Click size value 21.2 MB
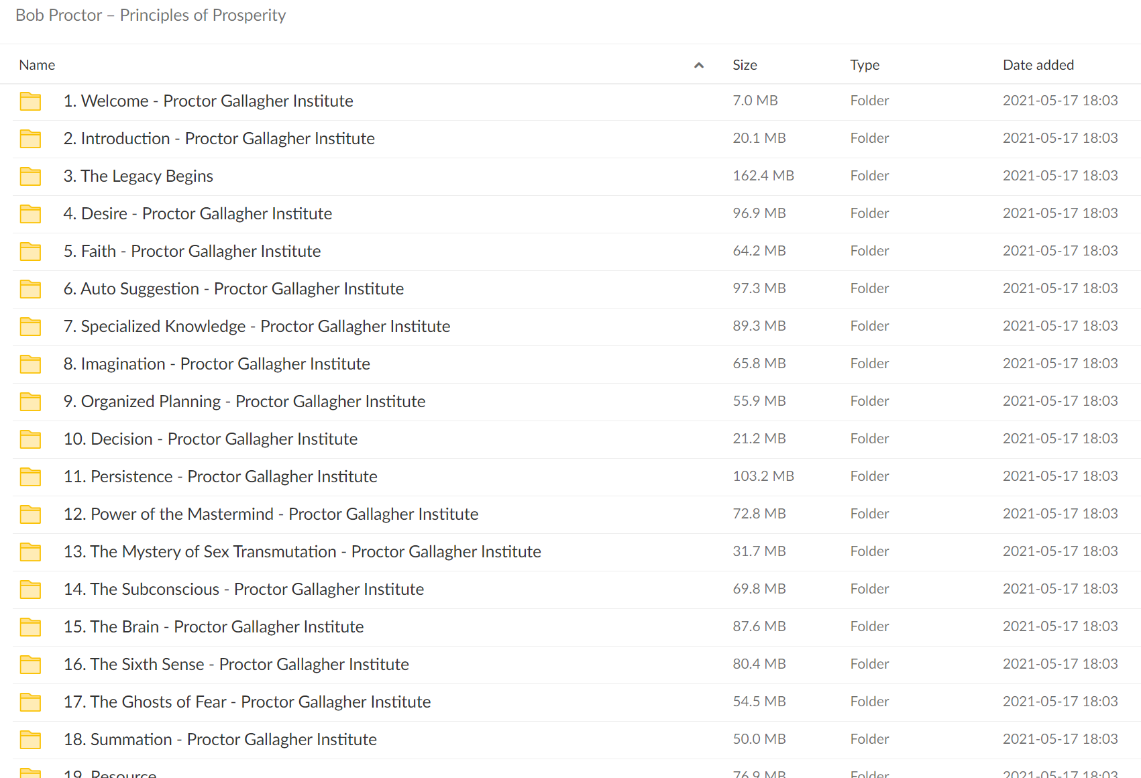Viewport: 1141px width, 778px height. (759, 439)
